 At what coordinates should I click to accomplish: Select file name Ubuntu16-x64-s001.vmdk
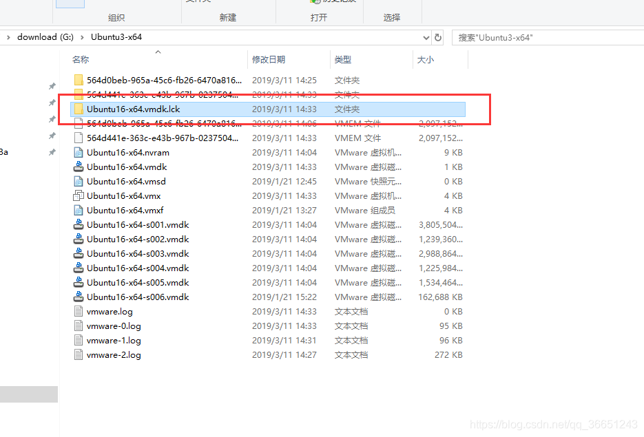138,224
